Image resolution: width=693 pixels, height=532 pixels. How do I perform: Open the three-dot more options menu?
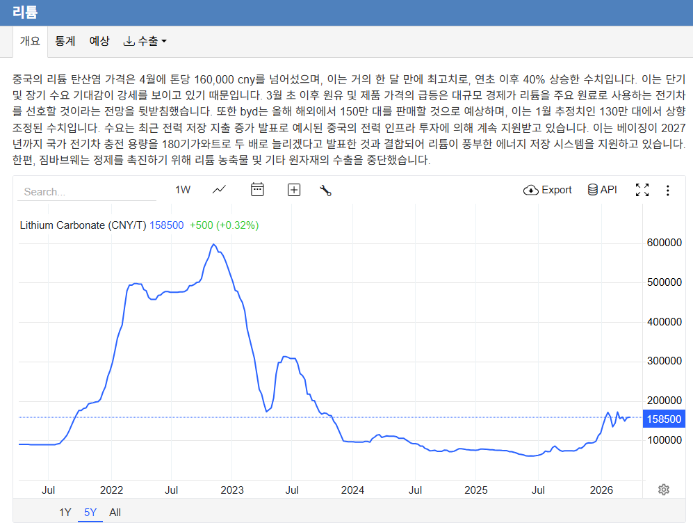pyautogui.click(x=668, y=190)
